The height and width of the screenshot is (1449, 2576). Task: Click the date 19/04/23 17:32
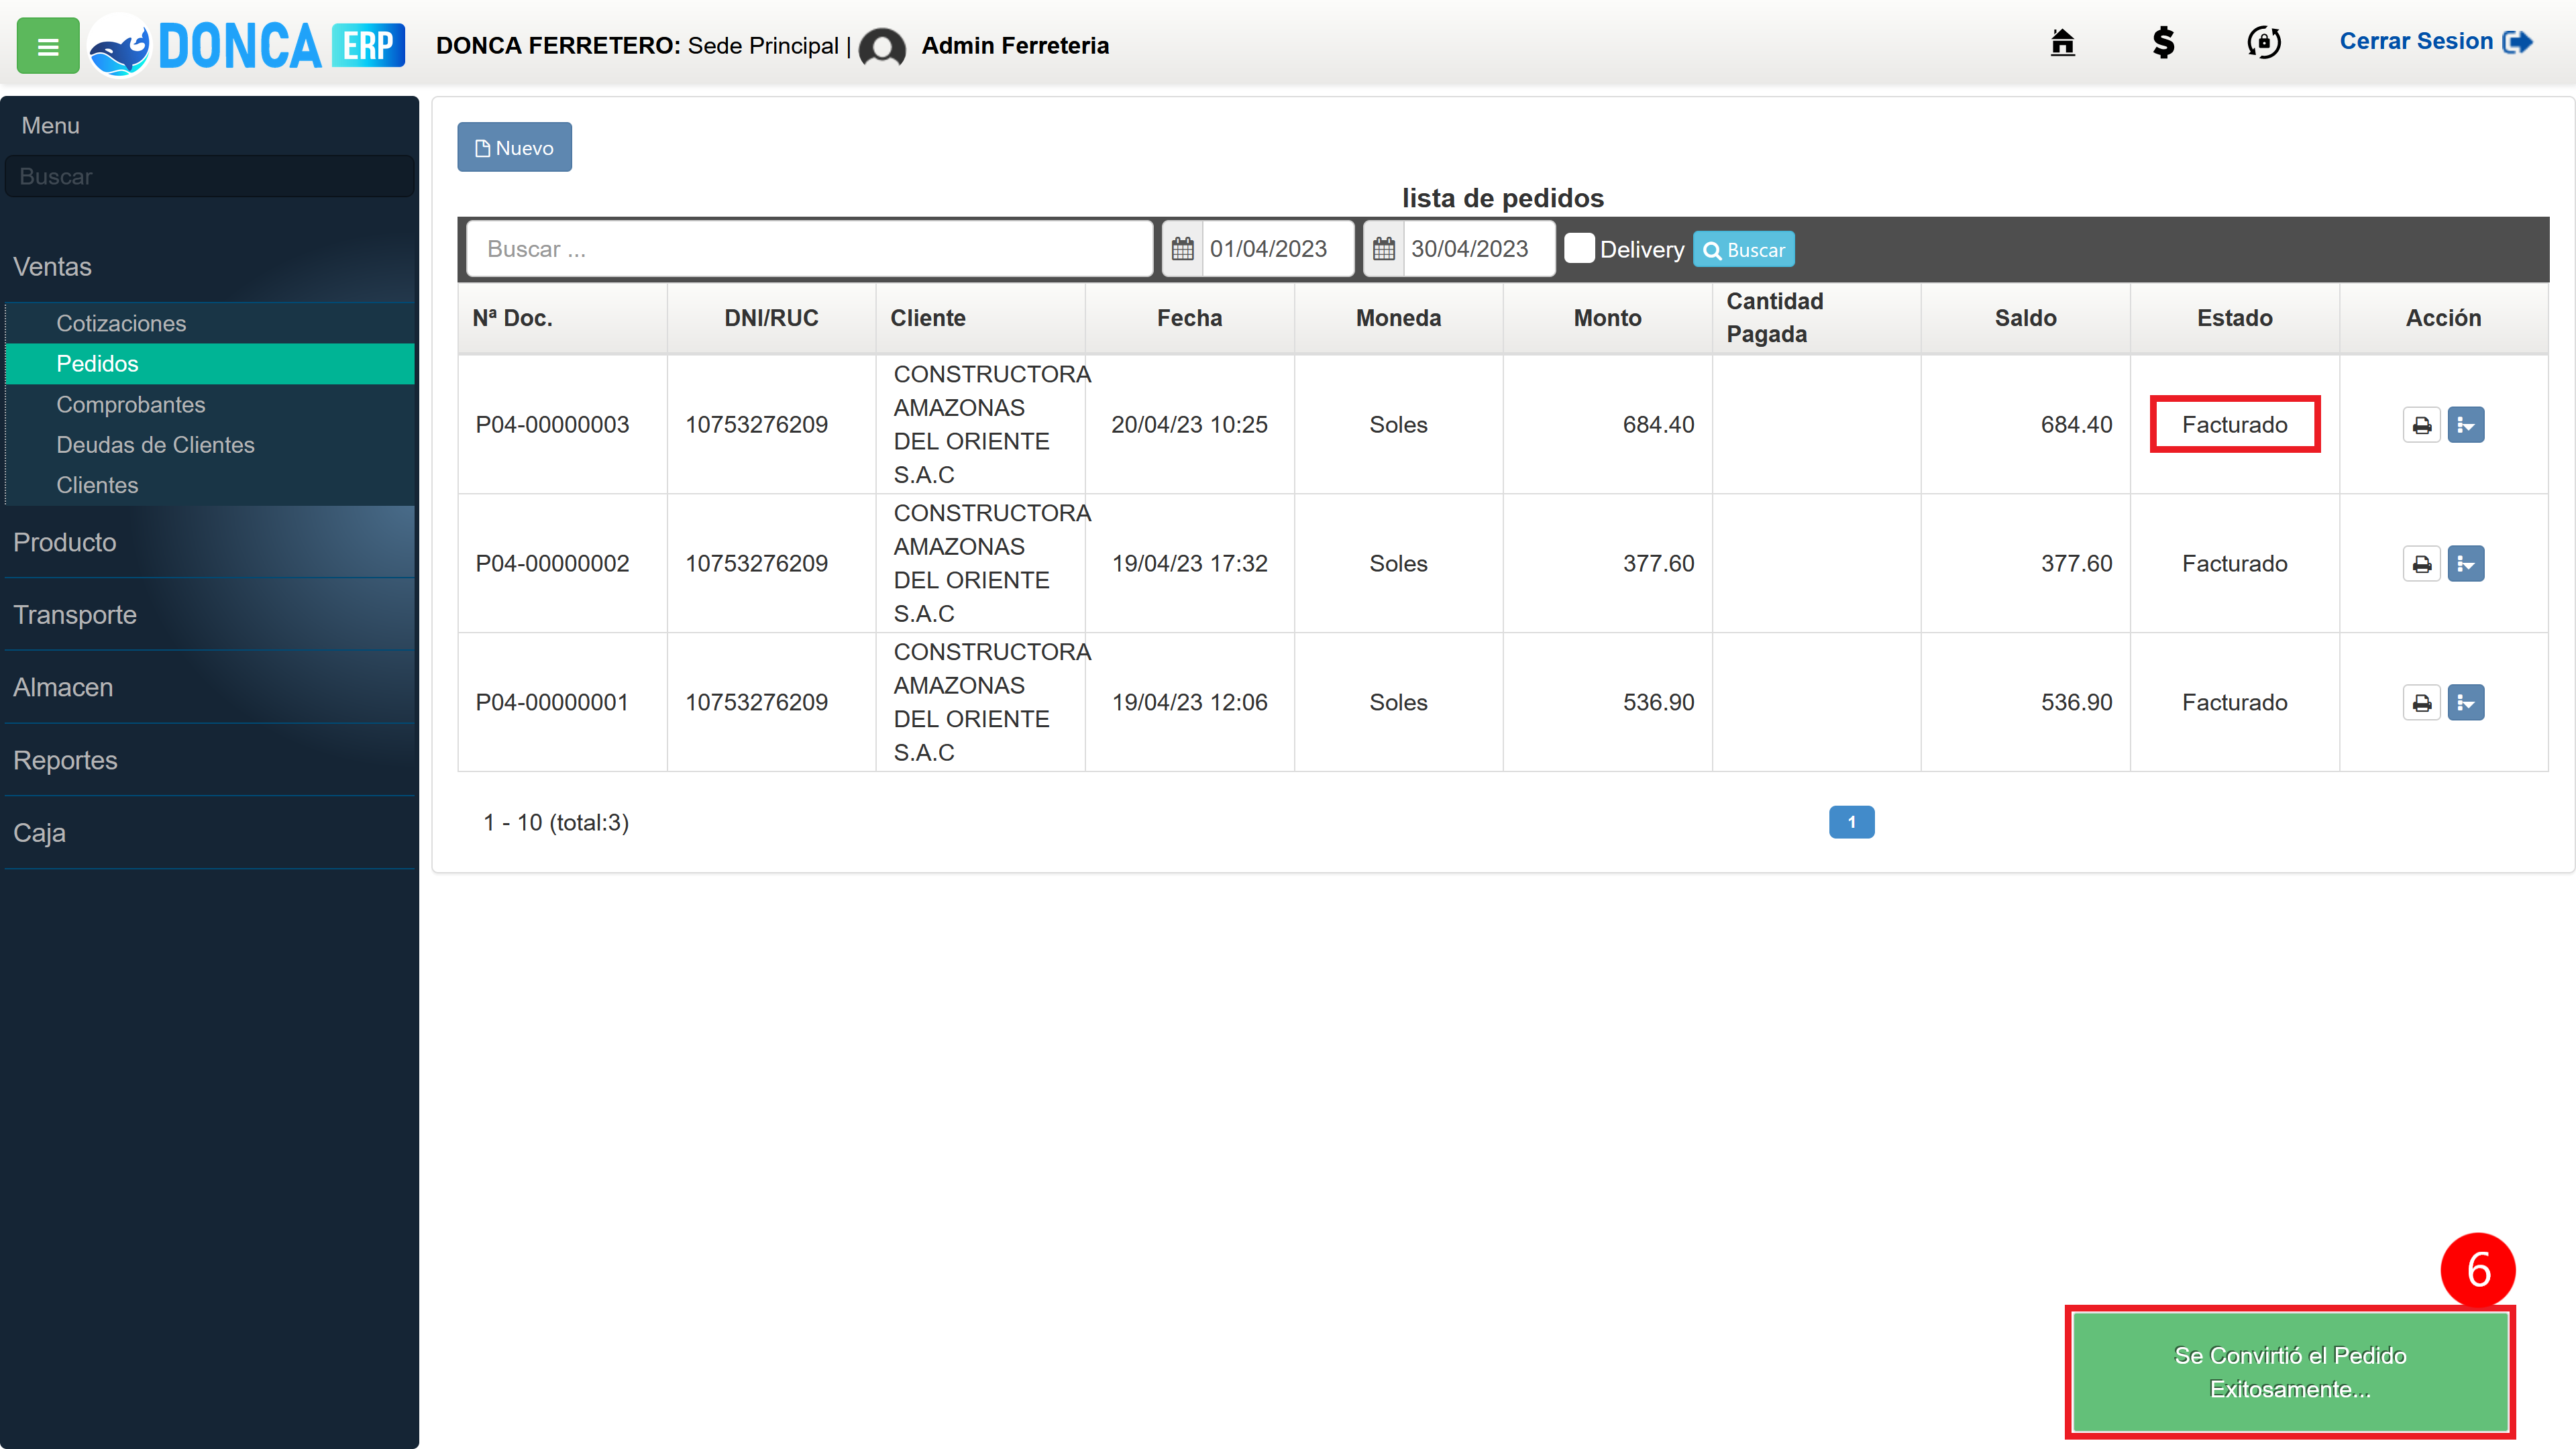[1189, 564]
